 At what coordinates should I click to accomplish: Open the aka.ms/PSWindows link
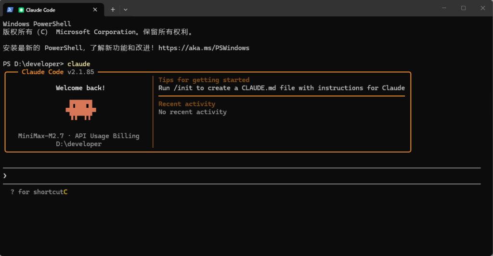click(204, 48)
